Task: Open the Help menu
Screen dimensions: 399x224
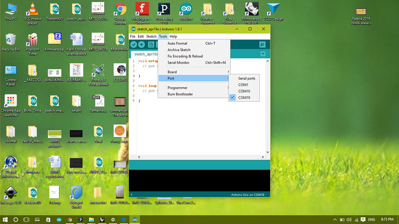Action: [173, 36]
